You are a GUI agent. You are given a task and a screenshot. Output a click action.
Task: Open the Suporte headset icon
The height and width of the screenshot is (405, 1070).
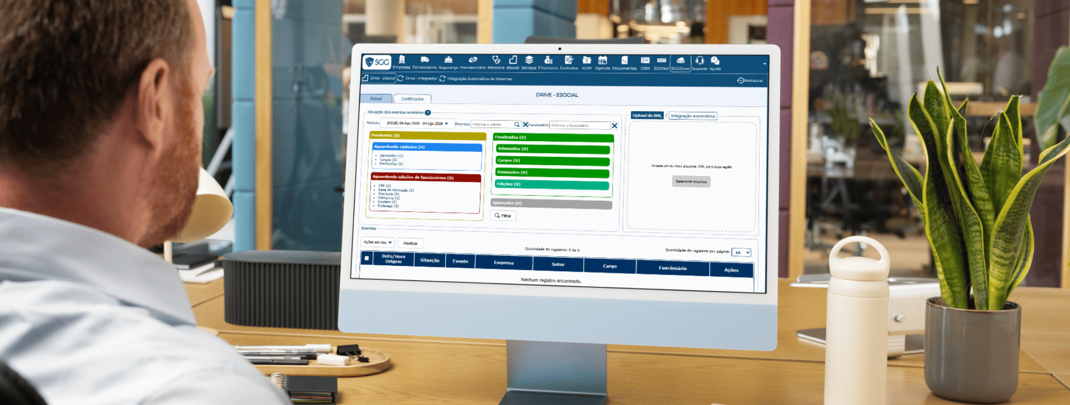click(x=700, y=60)
